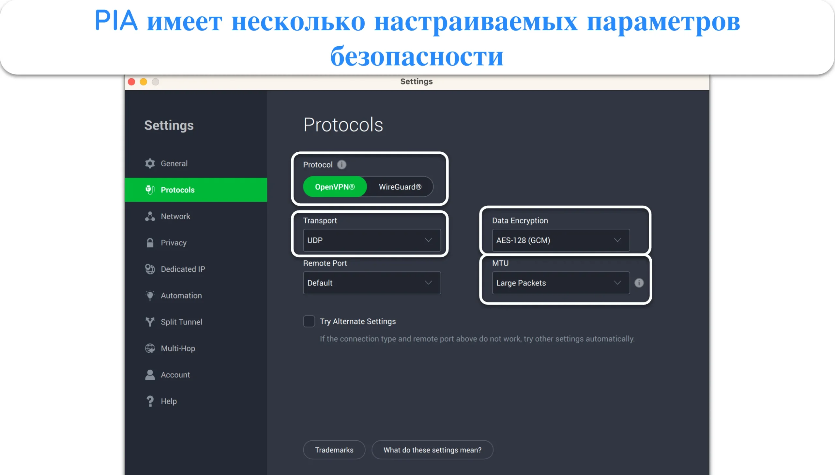The image size is (835, 475).
Task: Click the Help question mark icon
Action: pyautogui.click(x=150, y=401)
